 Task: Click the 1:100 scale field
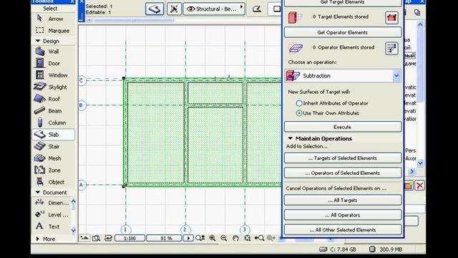tap(130, 238)
